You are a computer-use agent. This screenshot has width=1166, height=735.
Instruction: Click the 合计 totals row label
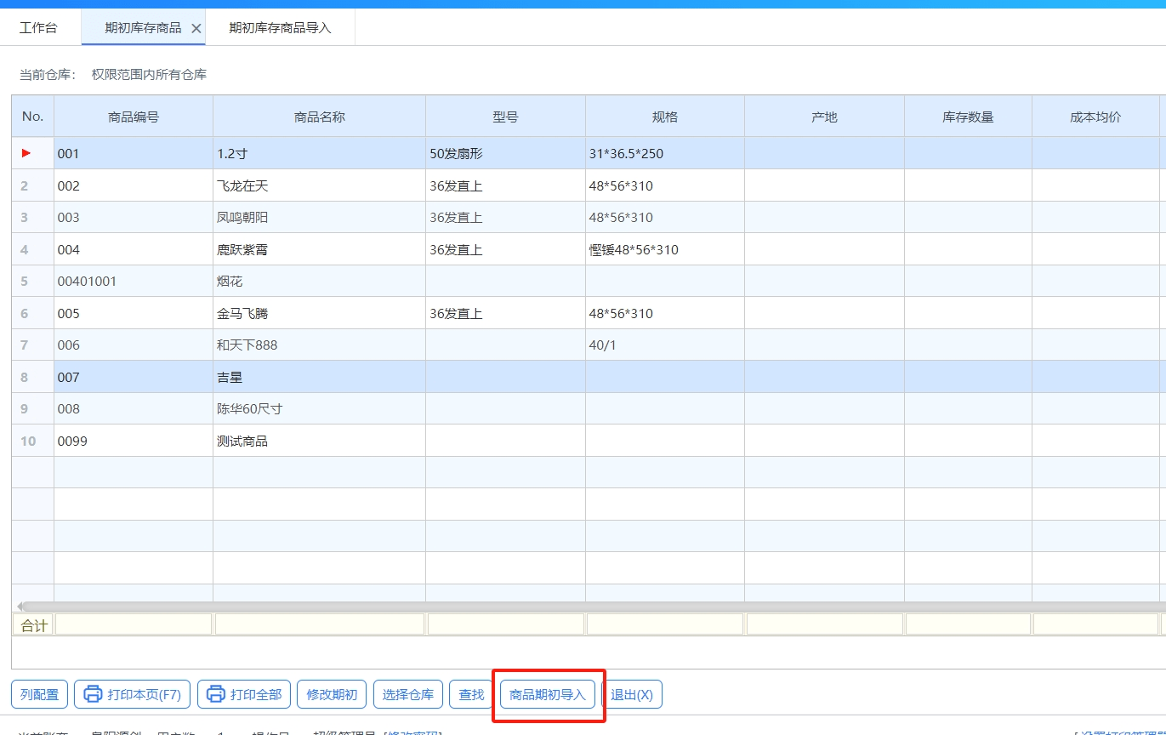[x=34, y=625]
